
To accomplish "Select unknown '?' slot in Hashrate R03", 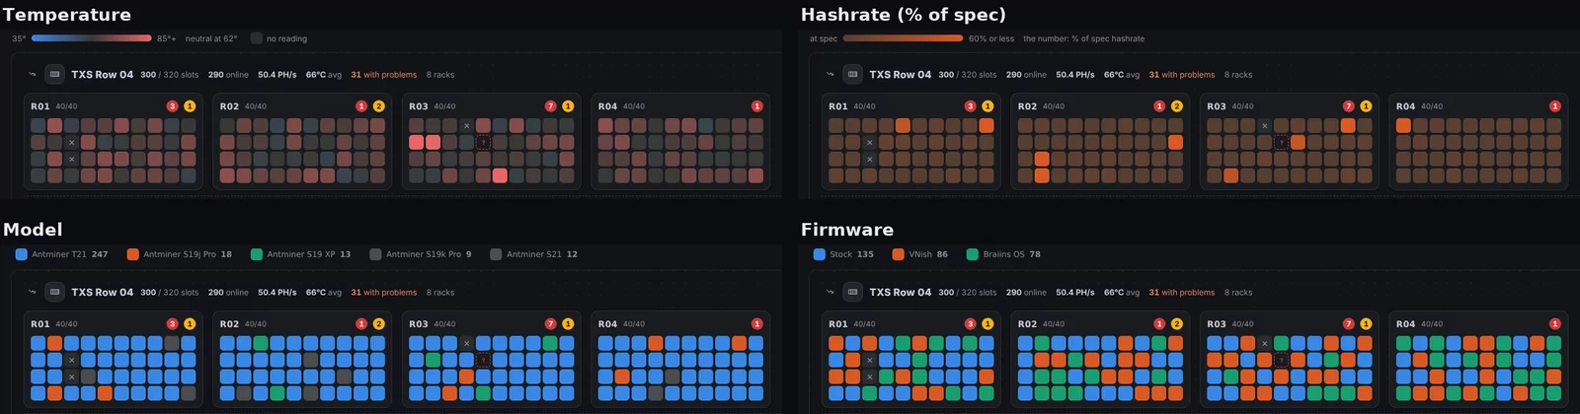I will click(1281, 142).
